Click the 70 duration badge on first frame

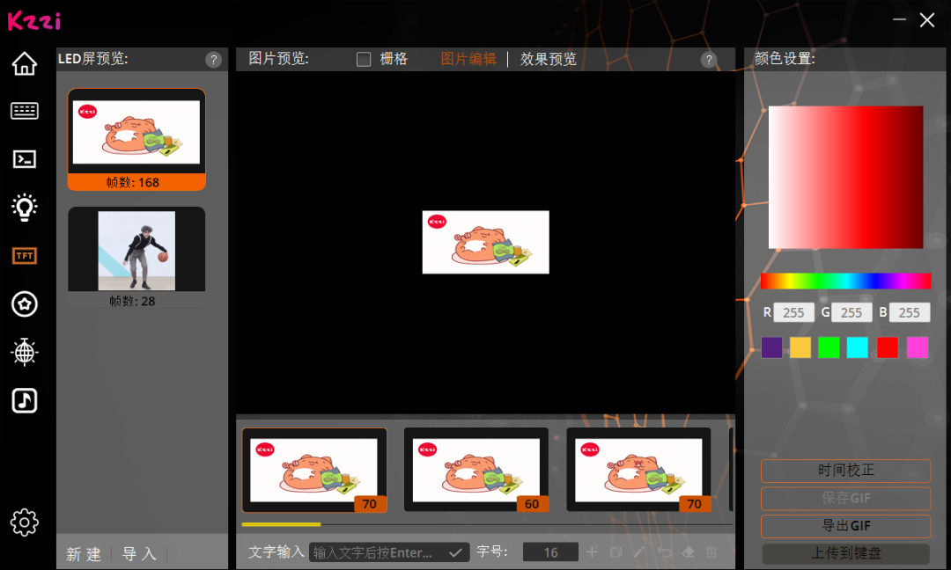369,504
